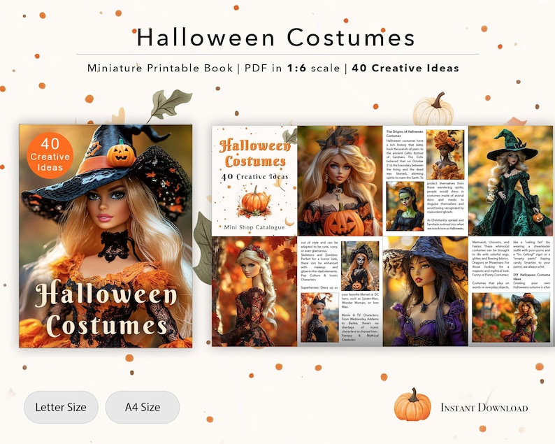Click the Instant Download text
555x444 pixels.
tap(484, 408)
